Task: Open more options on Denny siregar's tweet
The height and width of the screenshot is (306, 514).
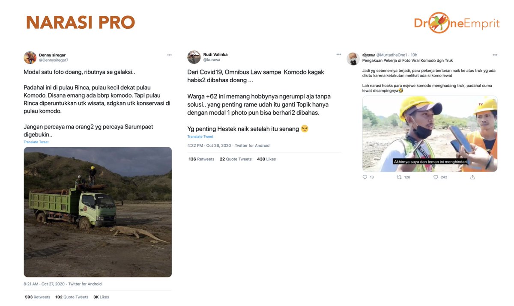Action: (170, 55)
